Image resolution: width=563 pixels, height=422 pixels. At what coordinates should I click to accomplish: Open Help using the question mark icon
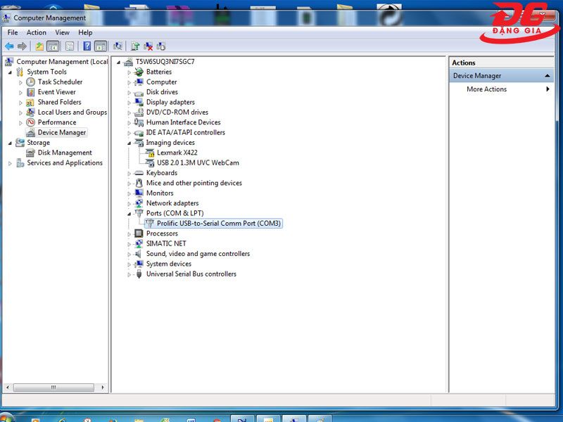[x=87, y=46]
